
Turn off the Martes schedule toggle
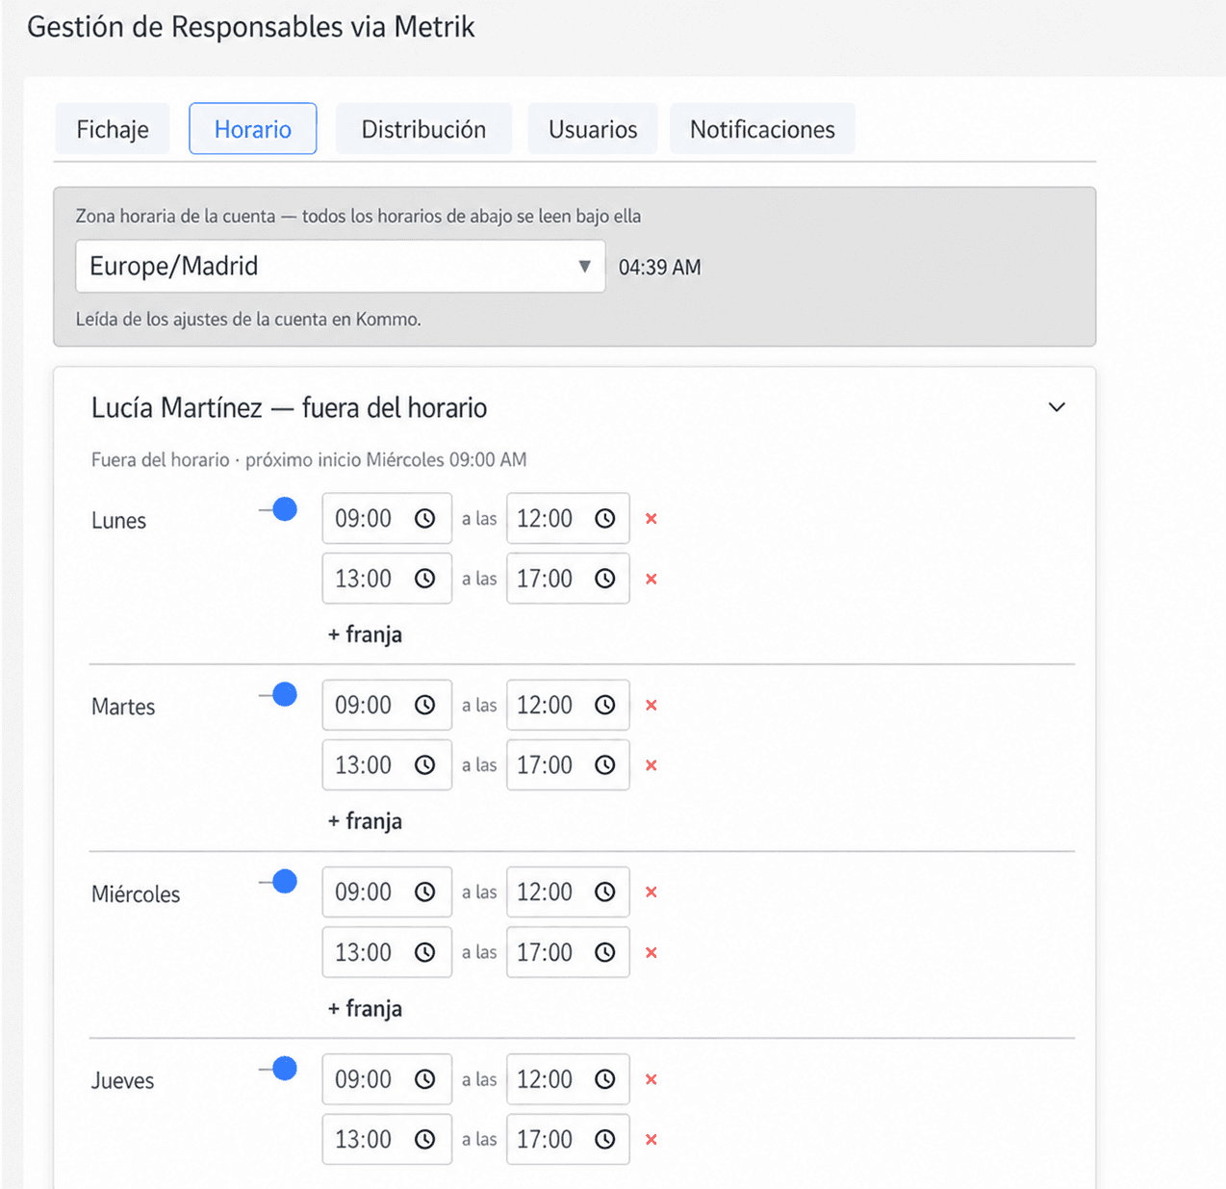coord(278,694)
